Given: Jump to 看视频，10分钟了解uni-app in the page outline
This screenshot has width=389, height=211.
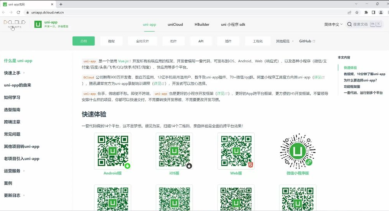Looking at the screenshot, I should click(364, 74).
